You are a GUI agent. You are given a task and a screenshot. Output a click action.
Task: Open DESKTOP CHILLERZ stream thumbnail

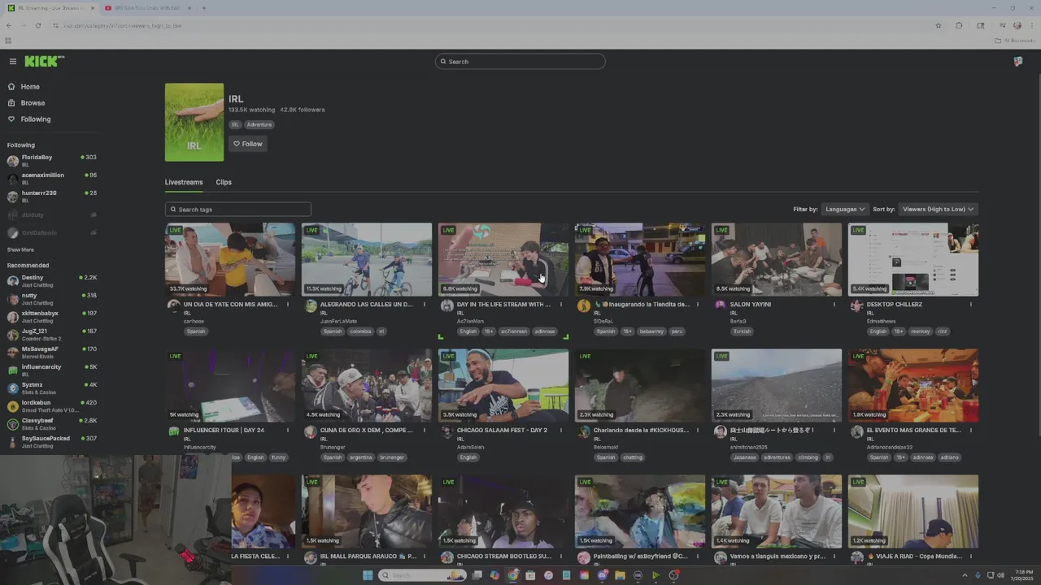point(913,260)
